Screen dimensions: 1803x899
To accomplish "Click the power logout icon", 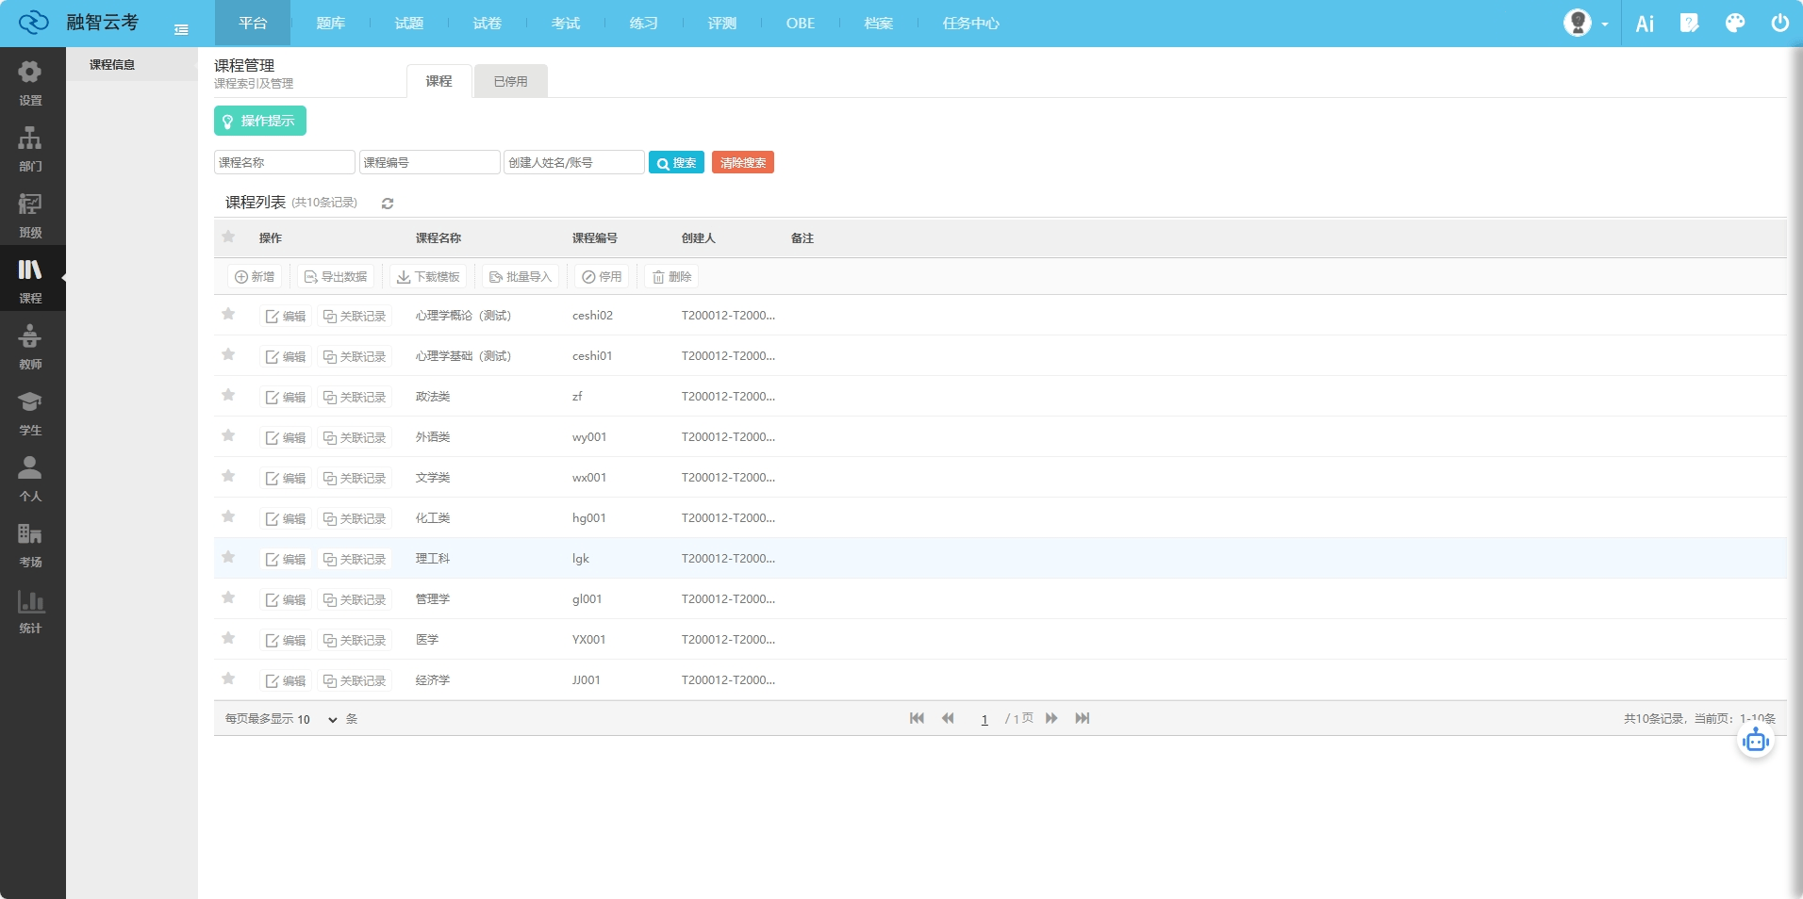I will pyautogui.click(x=1779, y=24).
